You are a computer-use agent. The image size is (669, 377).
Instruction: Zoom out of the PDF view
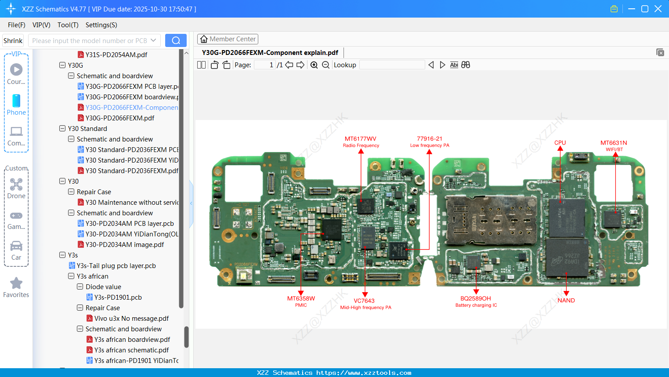[x=325, y=65]
